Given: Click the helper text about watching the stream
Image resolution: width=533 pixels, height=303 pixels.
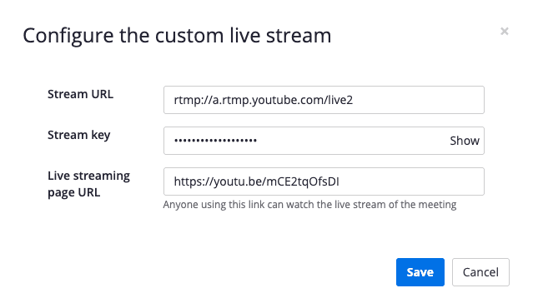Looking at the screenshot, I should click(x=309, y=205).
